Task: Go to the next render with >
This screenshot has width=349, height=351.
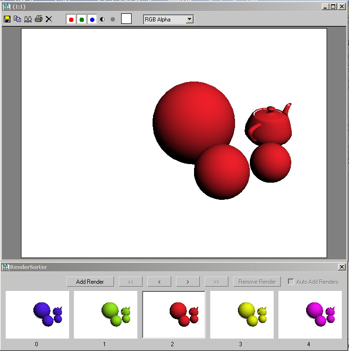Action: (188, 281)
